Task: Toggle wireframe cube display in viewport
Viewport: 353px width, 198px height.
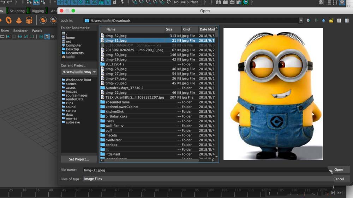Action: tap(41, 36)
